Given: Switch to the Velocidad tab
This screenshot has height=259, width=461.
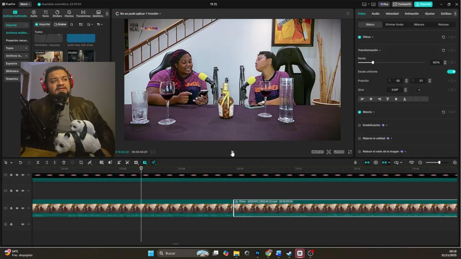Looking at the screenshot, I should [x=392, y=14].
